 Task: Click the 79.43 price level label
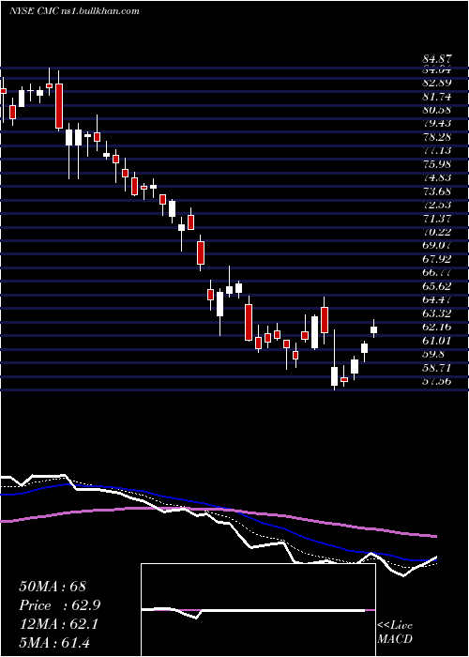pos(436,124)
